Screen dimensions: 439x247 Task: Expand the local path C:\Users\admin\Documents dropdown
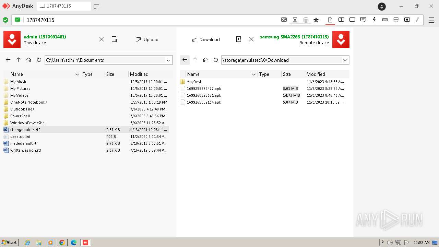[168, 60]
